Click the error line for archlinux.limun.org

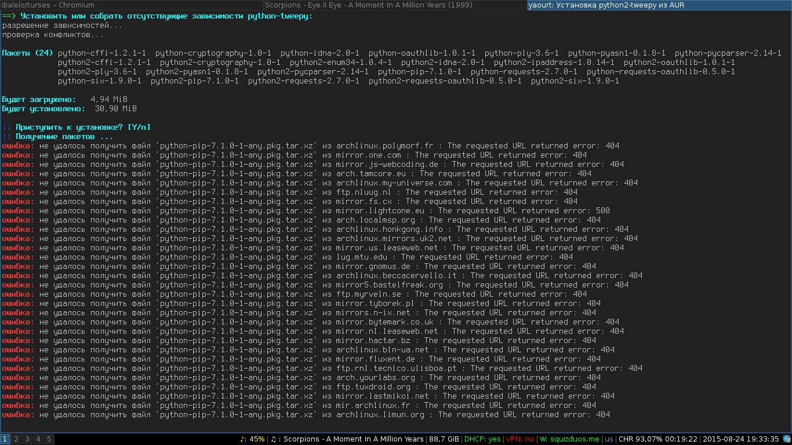click(306, 415)
